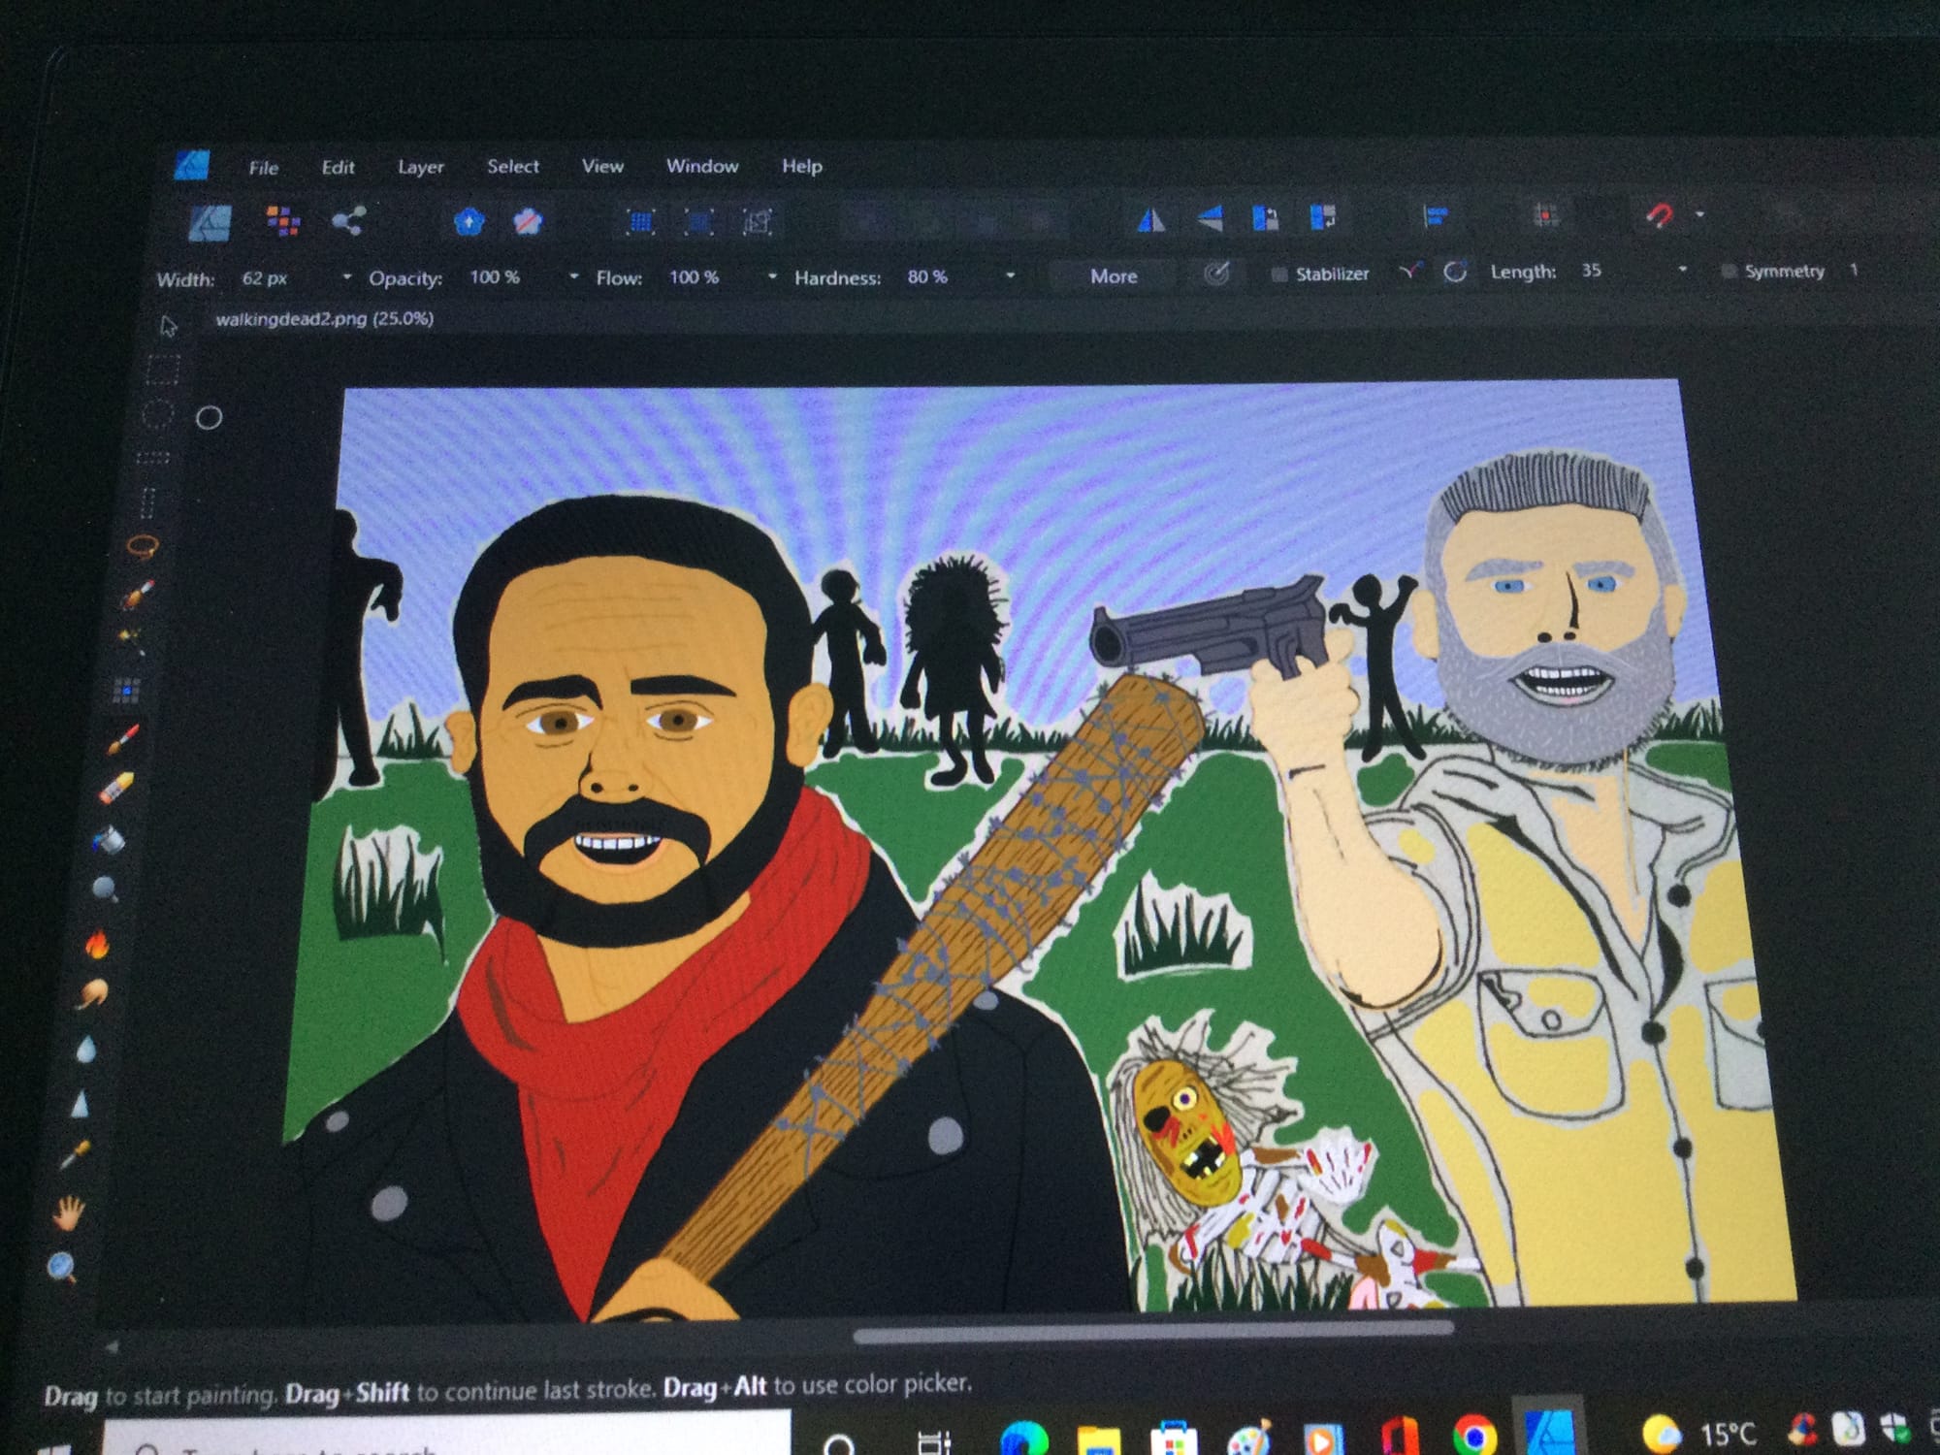Click the Share icon in toolbar

point(348,221)
